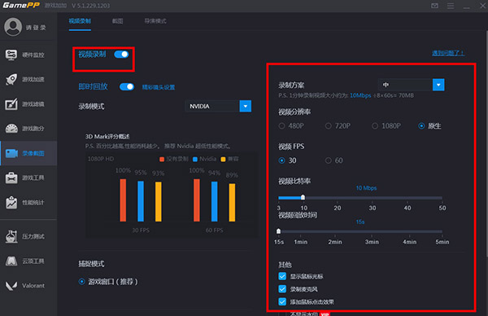Select 游戏窗口(推荐) capture mode
The width and height of the screenshot is (488, 316).
click(x=108, y=282)
